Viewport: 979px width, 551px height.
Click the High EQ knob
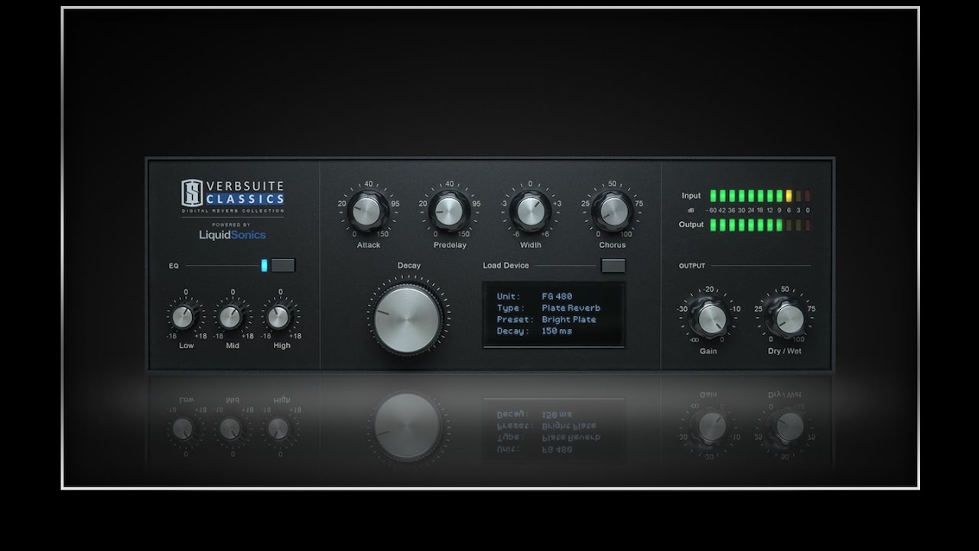click(279, 316)
